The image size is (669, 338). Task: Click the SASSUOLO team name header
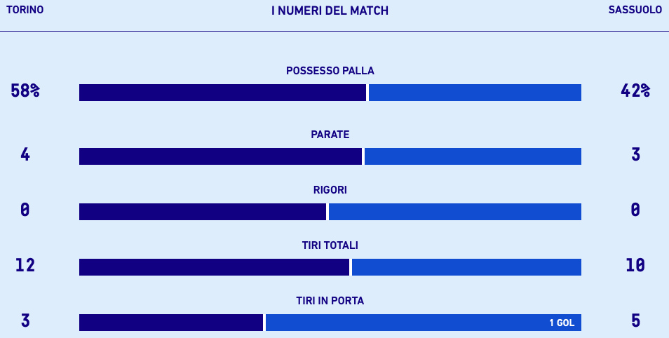635,11
